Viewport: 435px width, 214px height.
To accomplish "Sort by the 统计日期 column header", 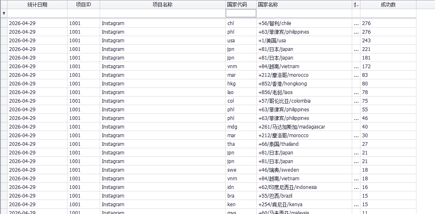I will tap(37, 5).
